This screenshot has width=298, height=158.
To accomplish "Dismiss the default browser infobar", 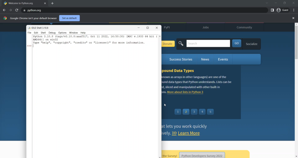I will point(293,18).
